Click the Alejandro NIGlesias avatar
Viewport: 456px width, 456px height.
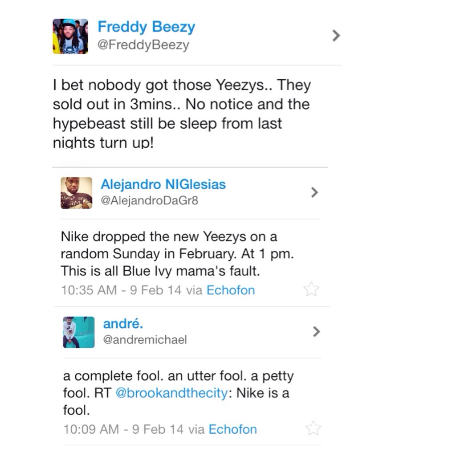[x=77, y=193]
